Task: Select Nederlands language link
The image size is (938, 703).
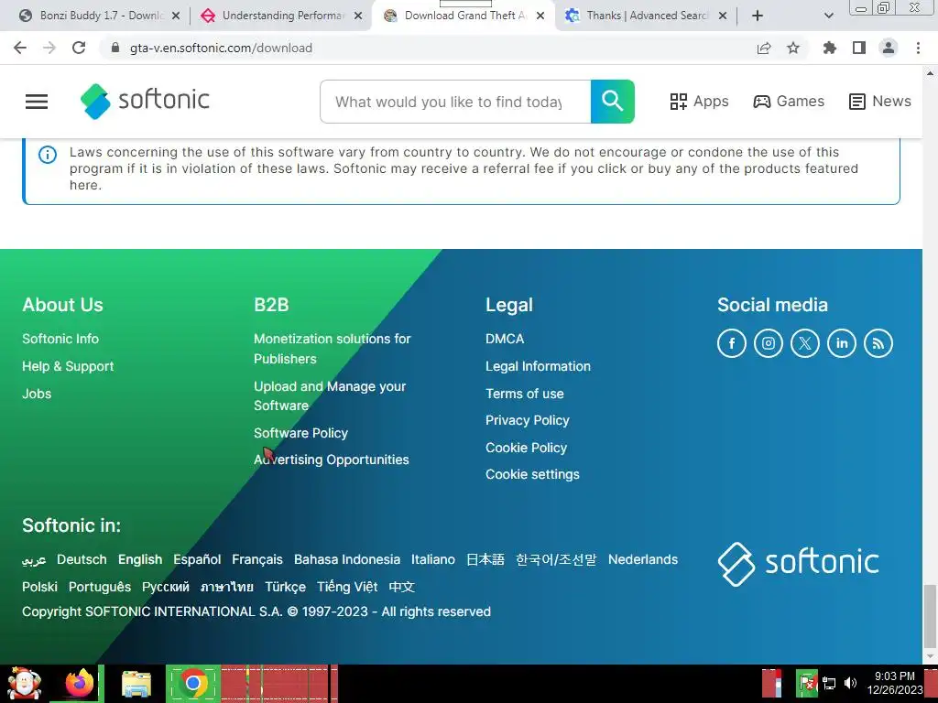Action: (x=642, y=559)
